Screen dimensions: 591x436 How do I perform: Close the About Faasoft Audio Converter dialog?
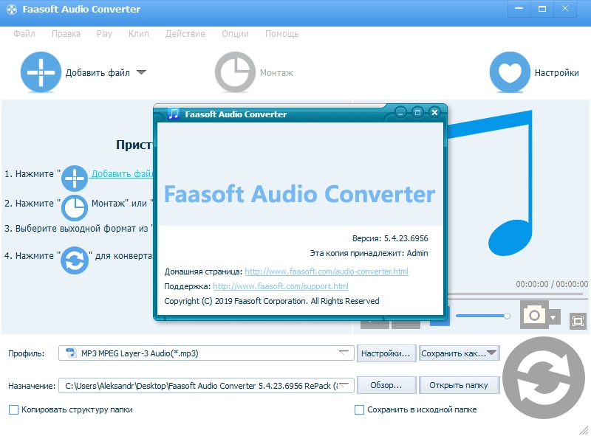pyautogui.click(x=434, y=112)
